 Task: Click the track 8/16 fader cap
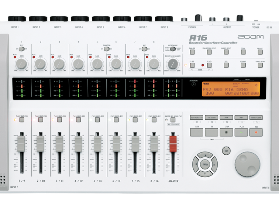[x=154, y=144]
